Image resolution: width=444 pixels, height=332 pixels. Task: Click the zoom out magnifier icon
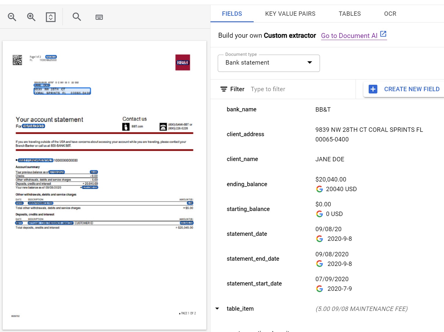point(12,17)
